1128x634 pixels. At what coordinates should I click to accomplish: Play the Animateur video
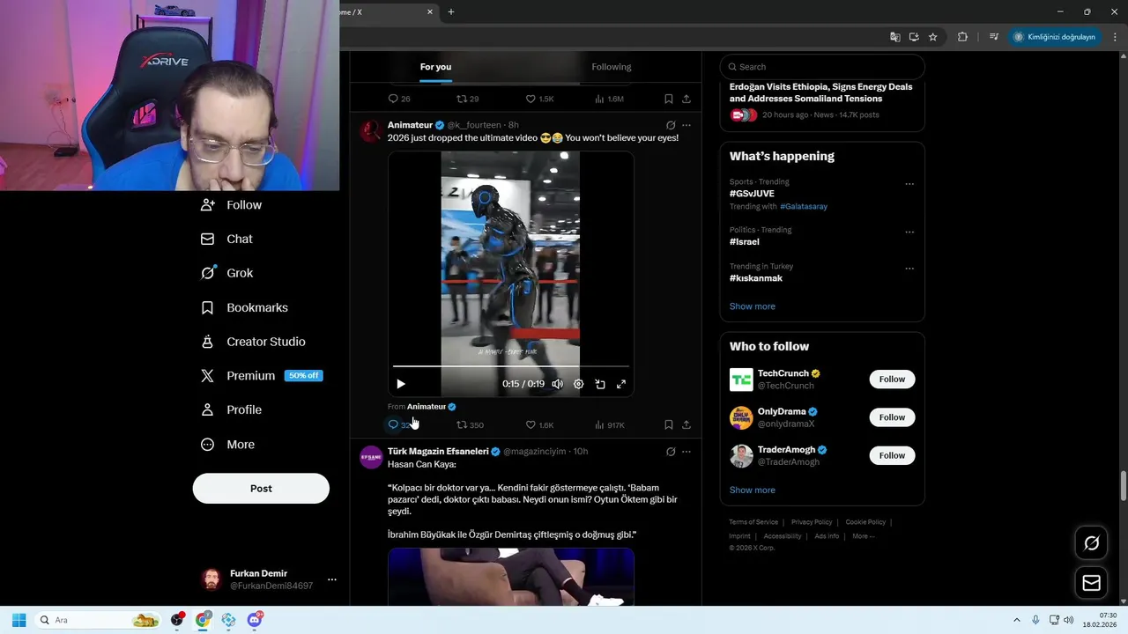[401, 384]
